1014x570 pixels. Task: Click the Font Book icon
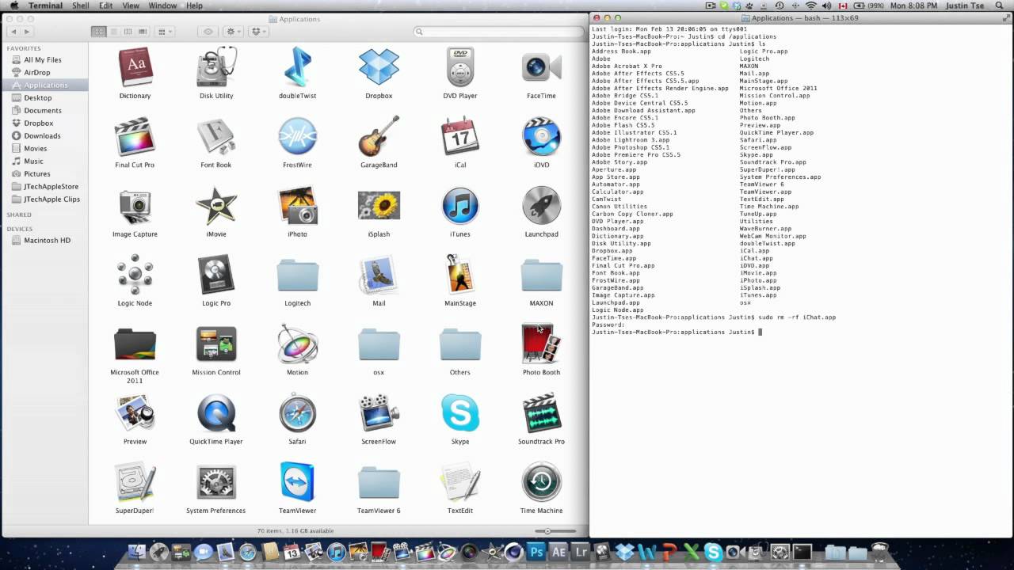point(216,137)
